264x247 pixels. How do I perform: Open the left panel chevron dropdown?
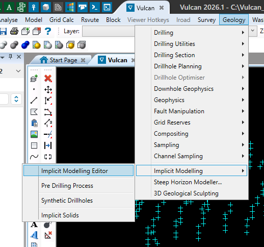click(18, 71)
